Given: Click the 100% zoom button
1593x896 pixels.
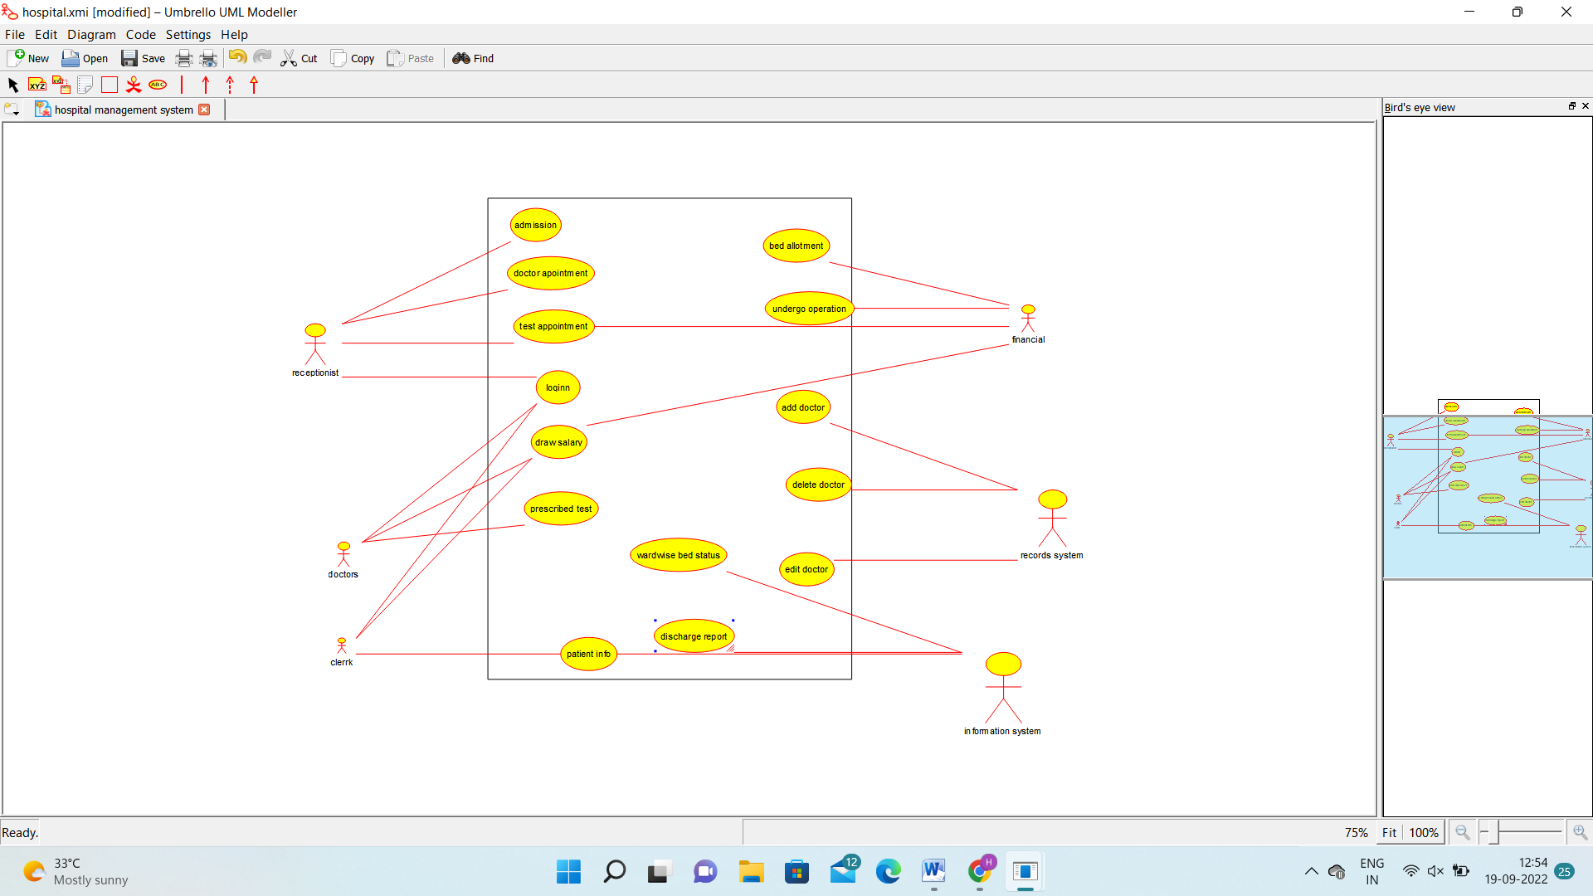Looking at the screenshot, I should [1424, 832].
